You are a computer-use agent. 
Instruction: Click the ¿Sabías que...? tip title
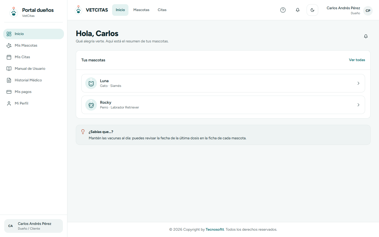point(101,132)
